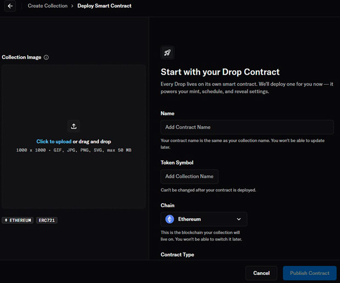Focus the Add Contract Name field
The width and height of the screenshot is (340, 283).
point(247,127)
